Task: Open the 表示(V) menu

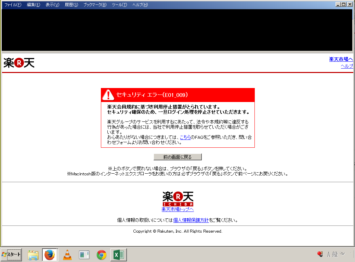Action: 52,5
